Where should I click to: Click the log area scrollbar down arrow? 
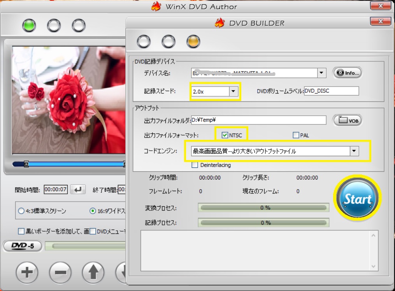[x=373, y=267]
